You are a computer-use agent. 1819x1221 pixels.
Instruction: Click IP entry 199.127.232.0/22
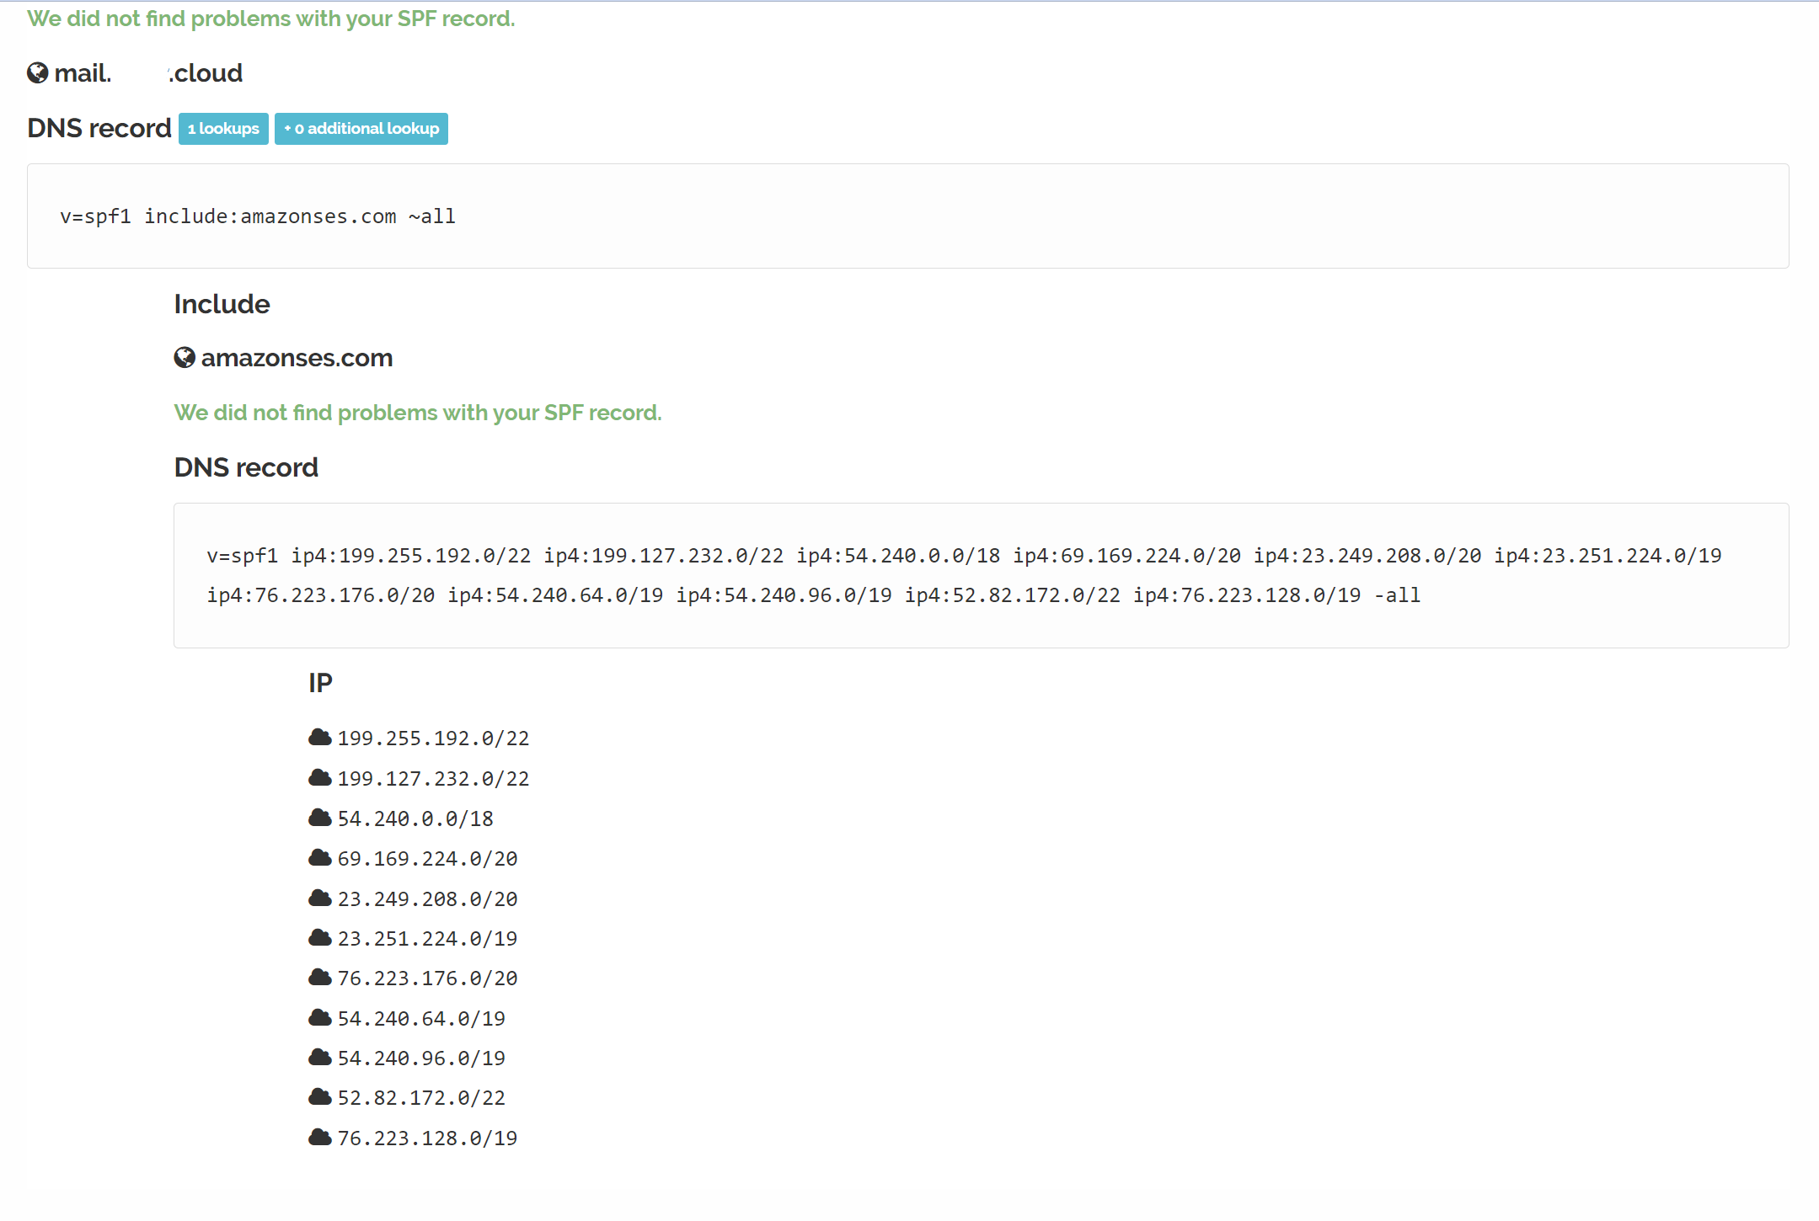[433, 779]
